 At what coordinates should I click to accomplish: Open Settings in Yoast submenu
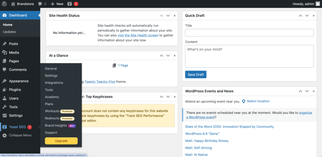coord(51,76)
